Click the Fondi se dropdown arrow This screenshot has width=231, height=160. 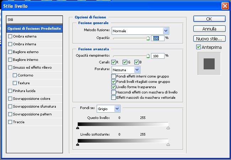tap(117, 109)
